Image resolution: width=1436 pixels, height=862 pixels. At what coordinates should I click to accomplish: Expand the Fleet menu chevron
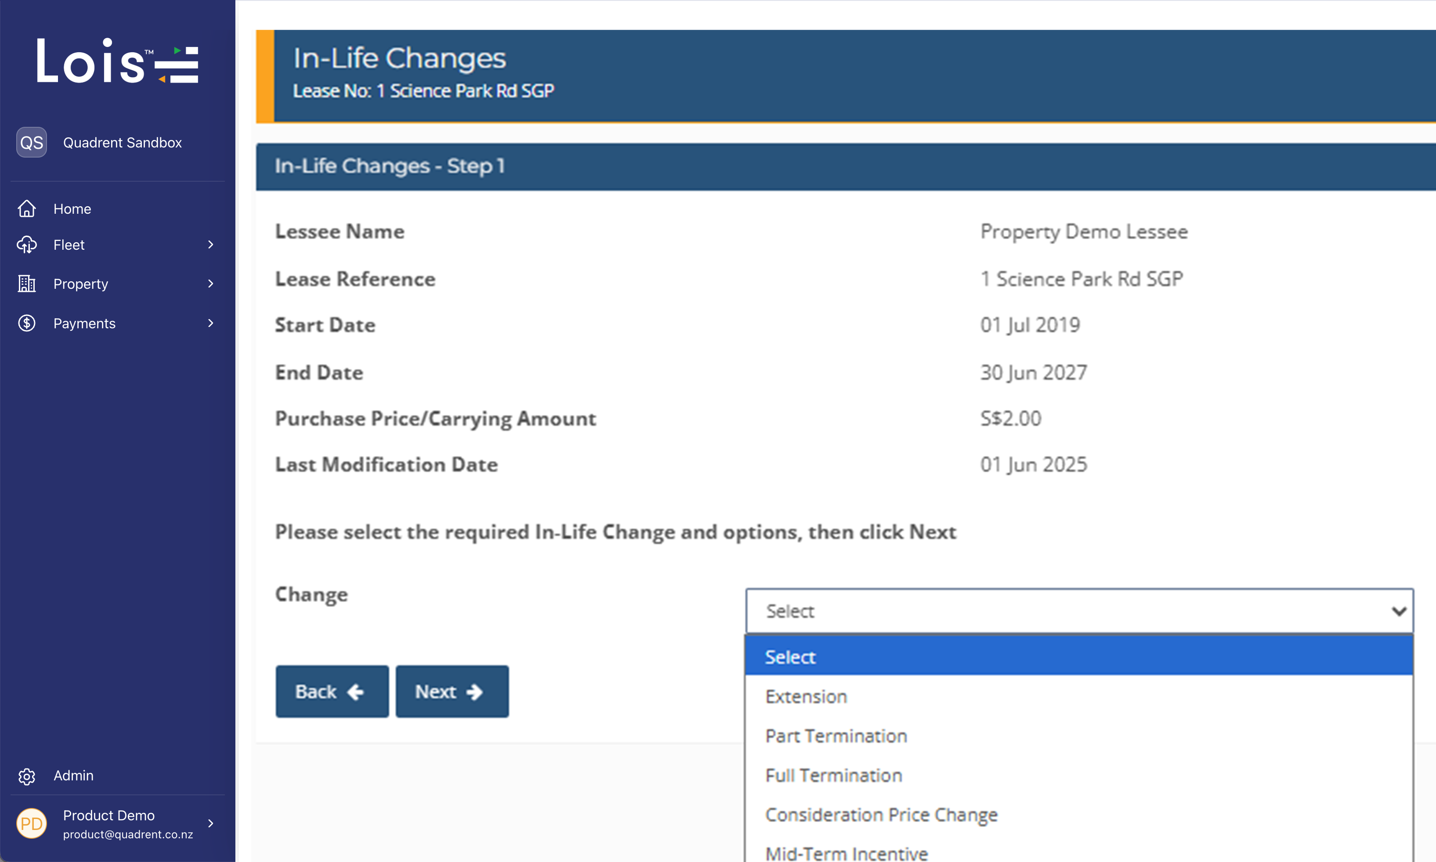coord(210,245)
